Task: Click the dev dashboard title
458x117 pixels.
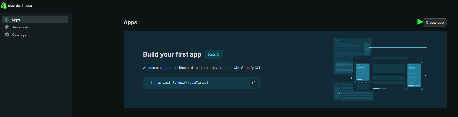Action: point(21,6)
